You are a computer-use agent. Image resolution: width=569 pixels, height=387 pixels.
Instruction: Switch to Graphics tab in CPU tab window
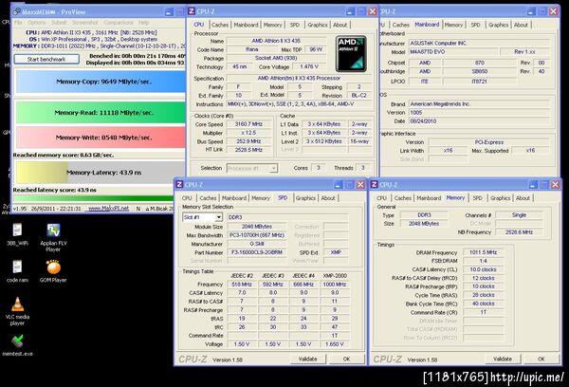click(x=318, y=25)
